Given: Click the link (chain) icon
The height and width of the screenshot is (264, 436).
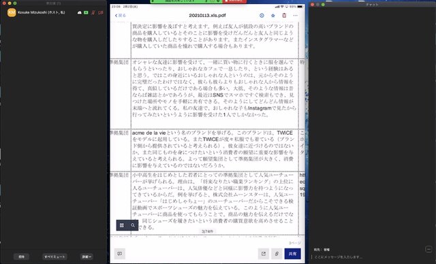Looking at the screenshot, I should pyautogui.click(x=277, y=254).
